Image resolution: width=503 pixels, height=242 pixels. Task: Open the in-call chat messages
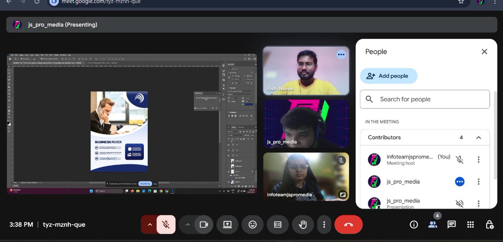click(x=451, y=224)
